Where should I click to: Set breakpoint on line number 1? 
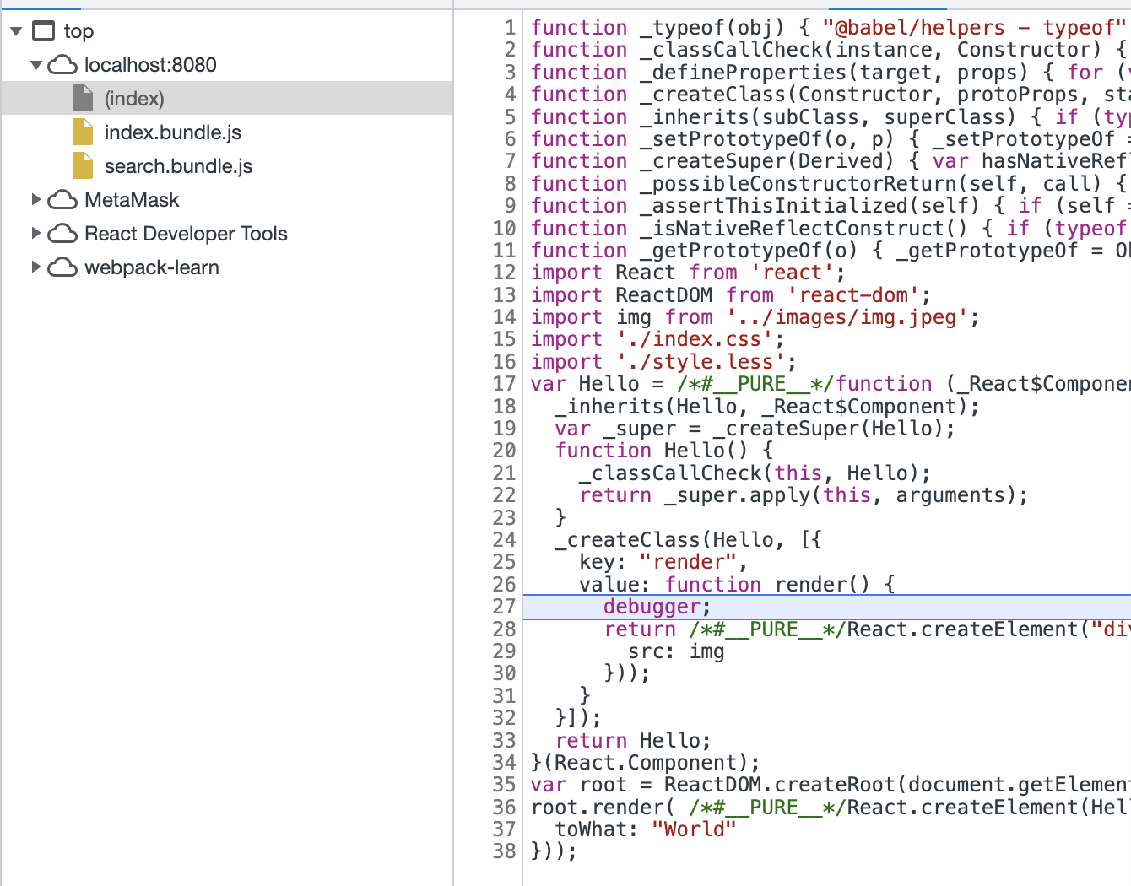point(510,28)
